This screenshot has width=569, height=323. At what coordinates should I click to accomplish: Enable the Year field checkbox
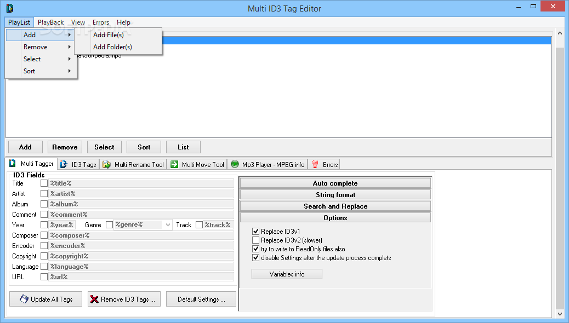click(44, 225)
